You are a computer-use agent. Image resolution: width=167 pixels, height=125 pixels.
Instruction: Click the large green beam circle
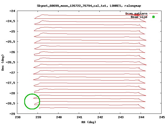(32, 102)
